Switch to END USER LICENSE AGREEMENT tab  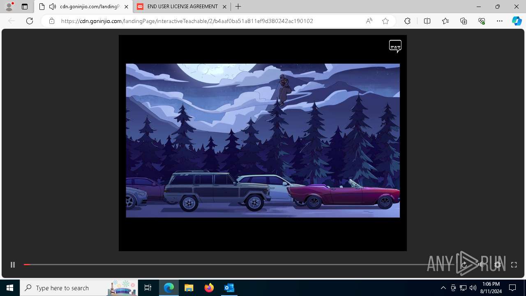(x=182, y=7)
